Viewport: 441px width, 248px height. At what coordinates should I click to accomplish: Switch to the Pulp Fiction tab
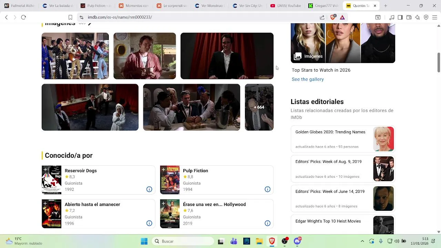click(x=96, y=6)
